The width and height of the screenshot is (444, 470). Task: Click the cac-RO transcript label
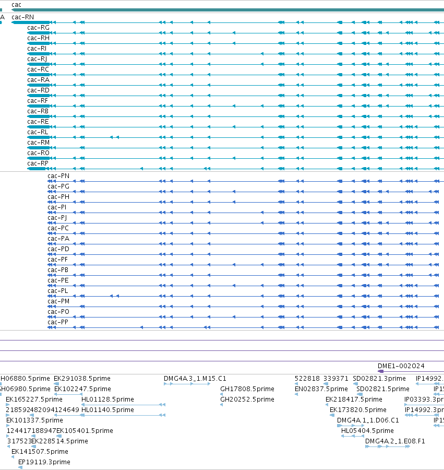point(38,153)
